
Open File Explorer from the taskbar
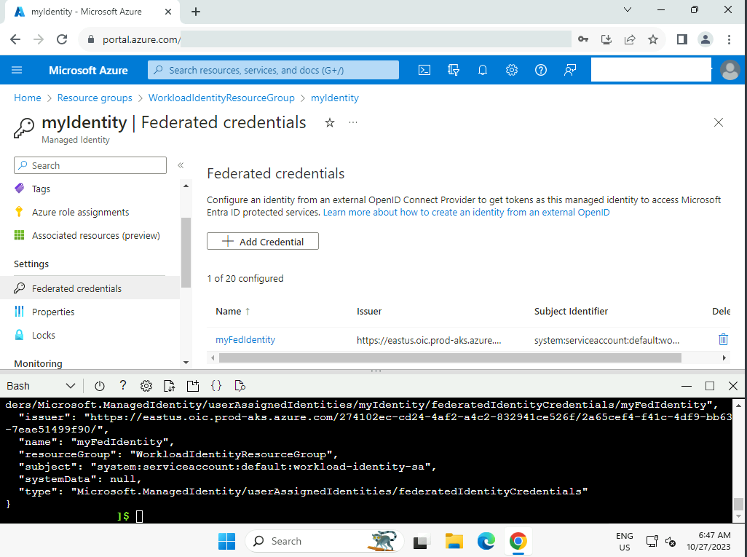click(x=454, y=541)
